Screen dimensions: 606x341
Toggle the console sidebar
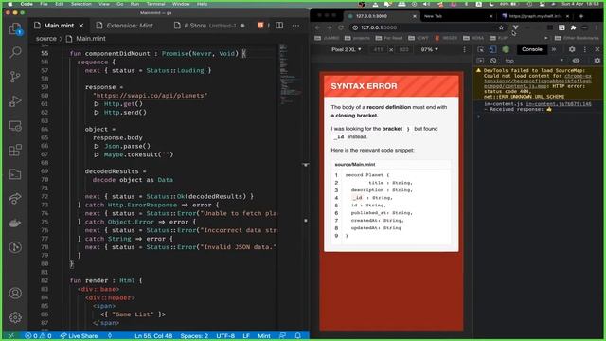480,61
